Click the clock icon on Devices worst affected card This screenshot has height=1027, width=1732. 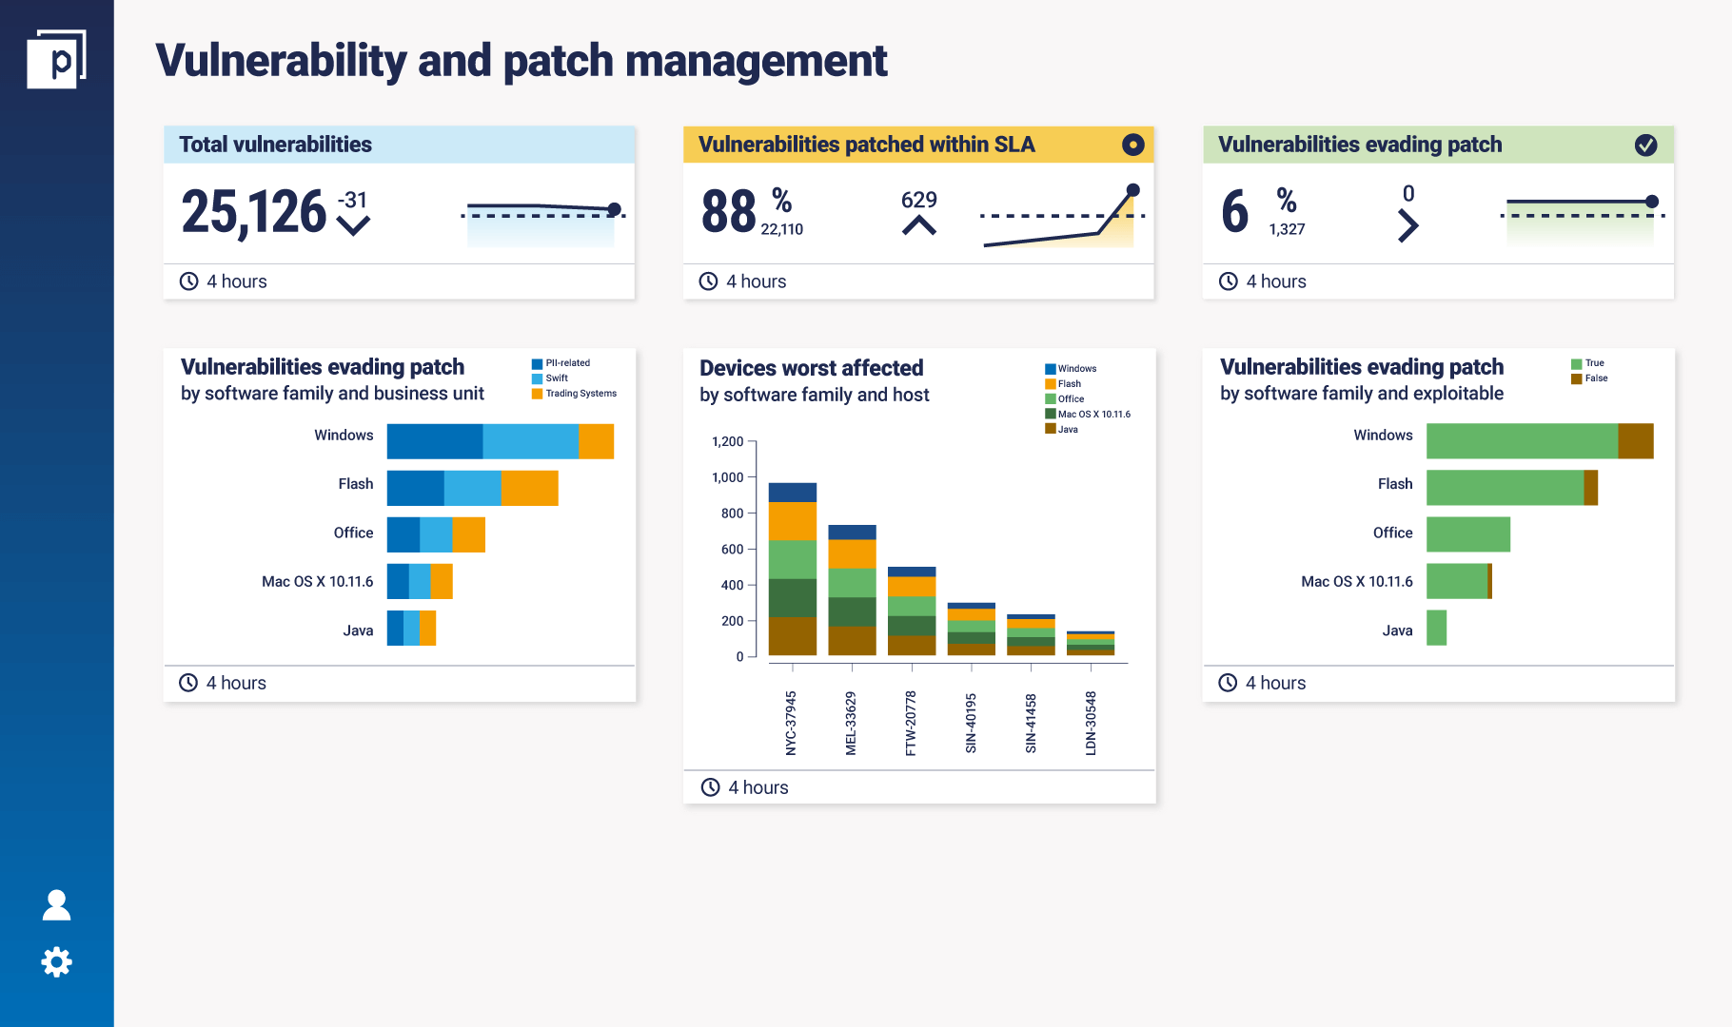[709, 787]
